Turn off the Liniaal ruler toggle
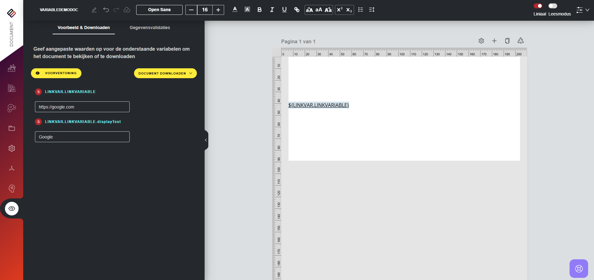 (x=538, y=6)
